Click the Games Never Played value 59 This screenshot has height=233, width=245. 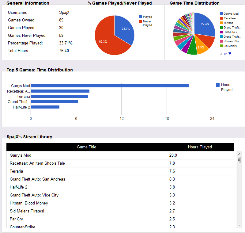click(61, 35)
